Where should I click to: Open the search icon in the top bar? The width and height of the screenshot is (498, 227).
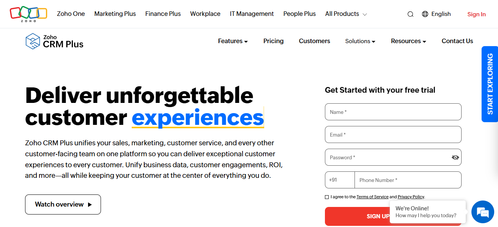[410, 14]
